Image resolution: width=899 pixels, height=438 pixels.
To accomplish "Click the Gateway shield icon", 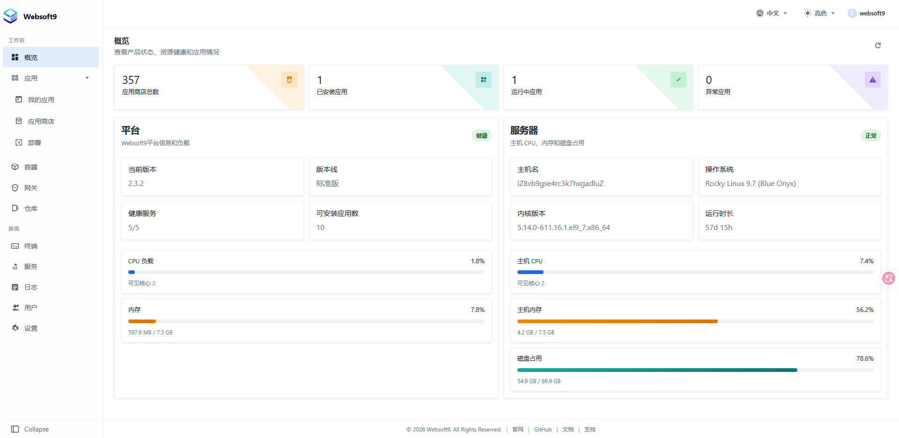I will (x=15, y=187).
